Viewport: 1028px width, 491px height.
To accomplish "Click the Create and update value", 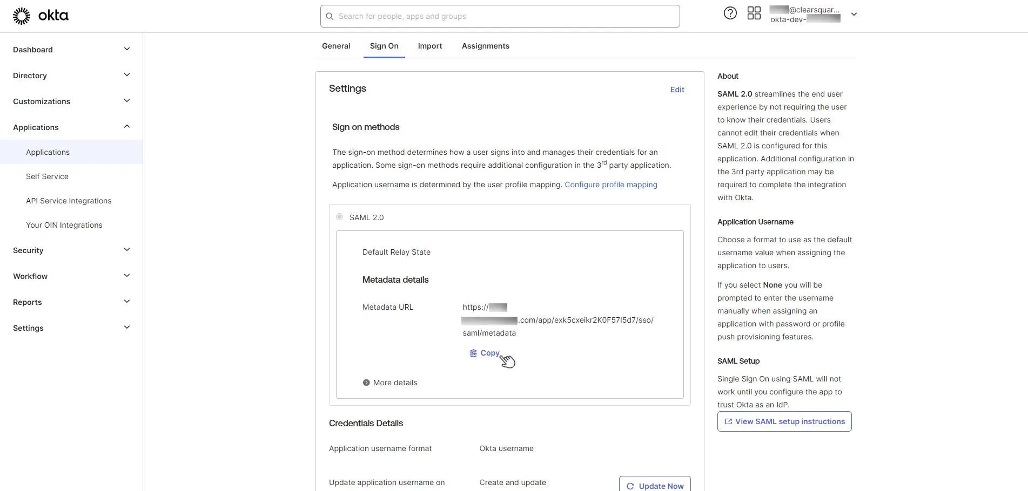I will point(513,482).
